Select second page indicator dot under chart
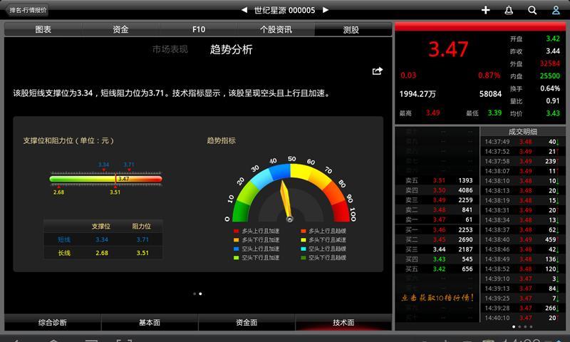 pyautogui.click(x=200, y=294)
